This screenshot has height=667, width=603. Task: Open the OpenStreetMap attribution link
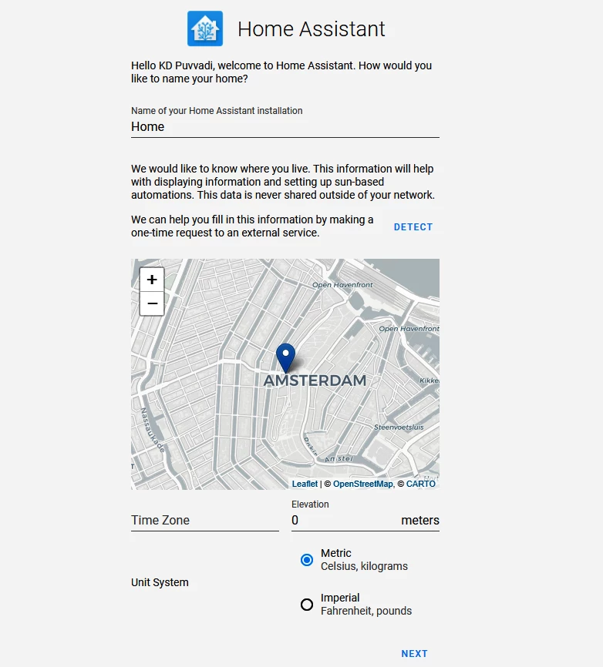click(x=362, y=484)
